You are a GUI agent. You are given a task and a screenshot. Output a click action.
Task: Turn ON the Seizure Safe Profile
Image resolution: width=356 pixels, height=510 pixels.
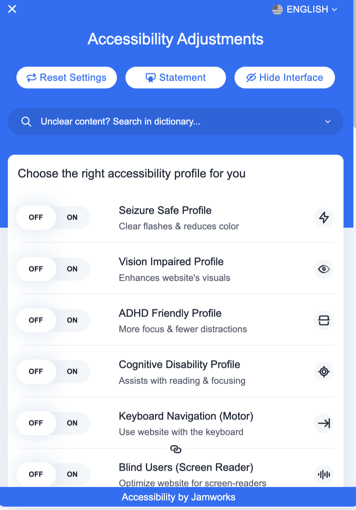tap(72, 218)
